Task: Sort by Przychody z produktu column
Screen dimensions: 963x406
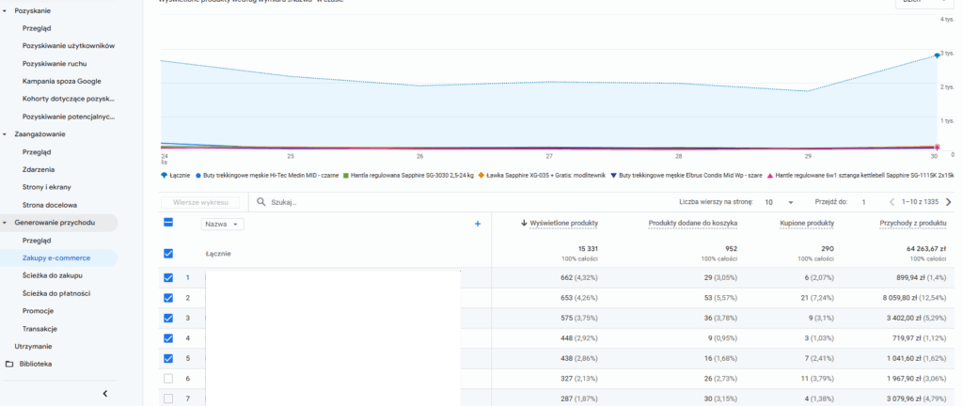Action: (912, 224)
